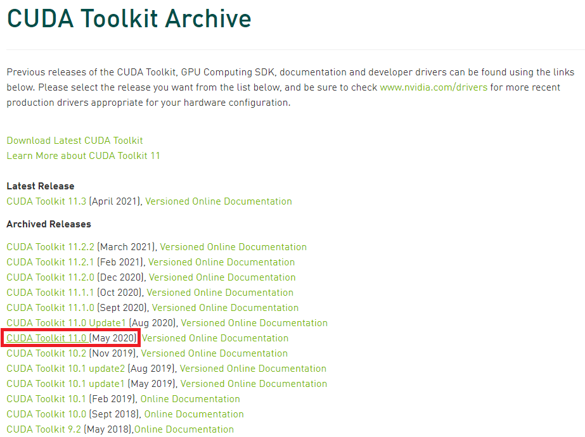Viewport: 585px width, 437px height.
Task: Open documentation link for 10.1 update2 Aug 2019
Action: (254, 369)
